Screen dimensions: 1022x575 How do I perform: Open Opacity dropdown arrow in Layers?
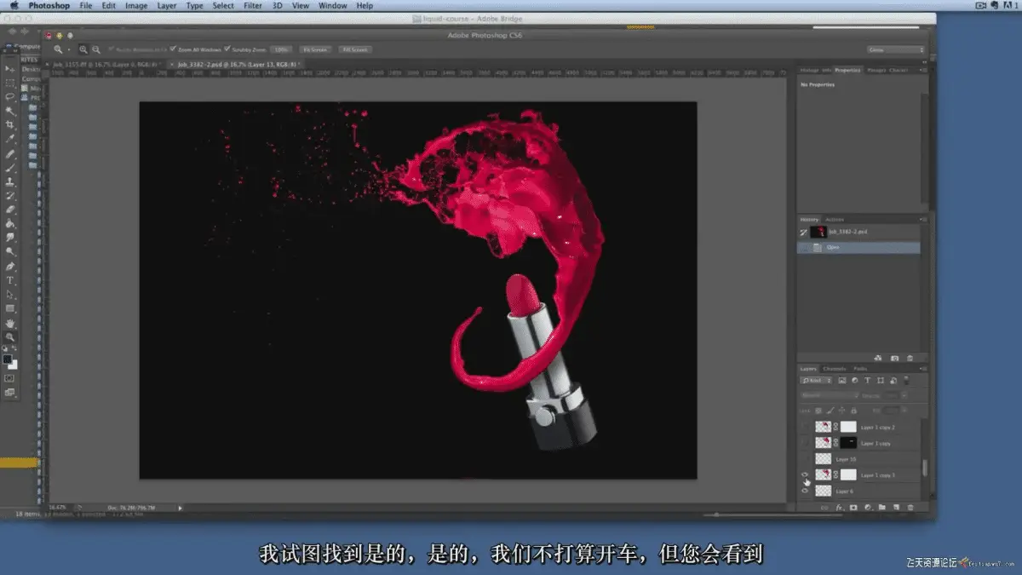coord(905,395)
